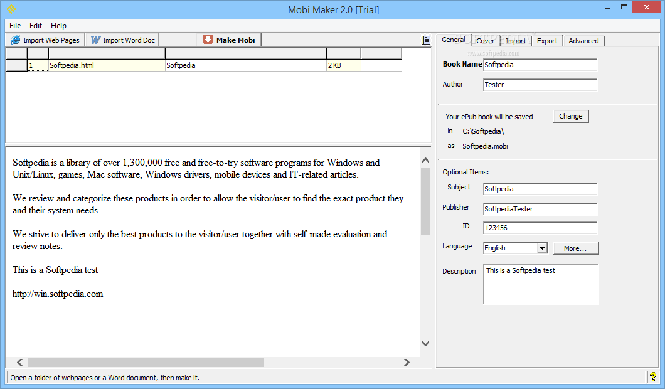Click the Publisher field with SoftpediaTester

pyautogui.click(x=540, y=209)
